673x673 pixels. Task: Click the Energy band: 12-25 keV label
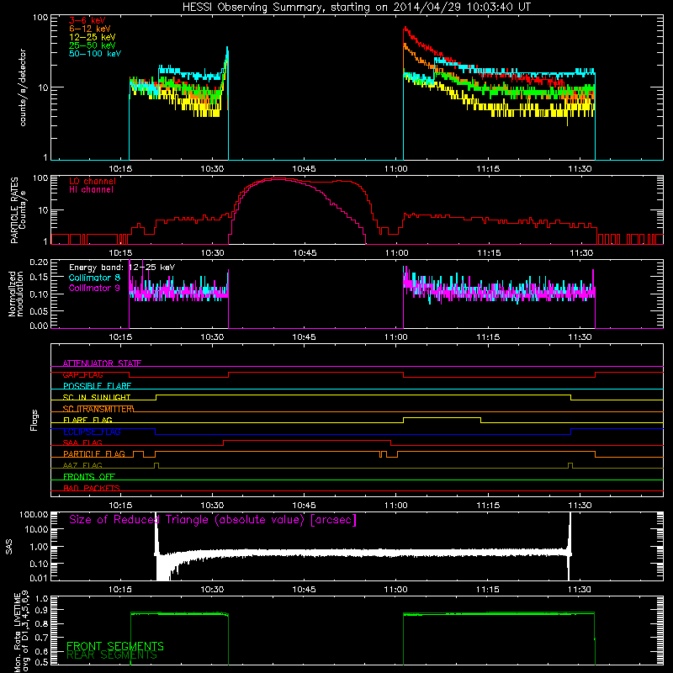[122, 268]
